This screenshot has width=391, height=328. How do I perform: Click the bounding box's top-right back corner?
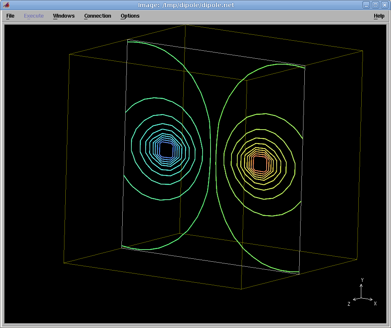(x=363, y=51)
